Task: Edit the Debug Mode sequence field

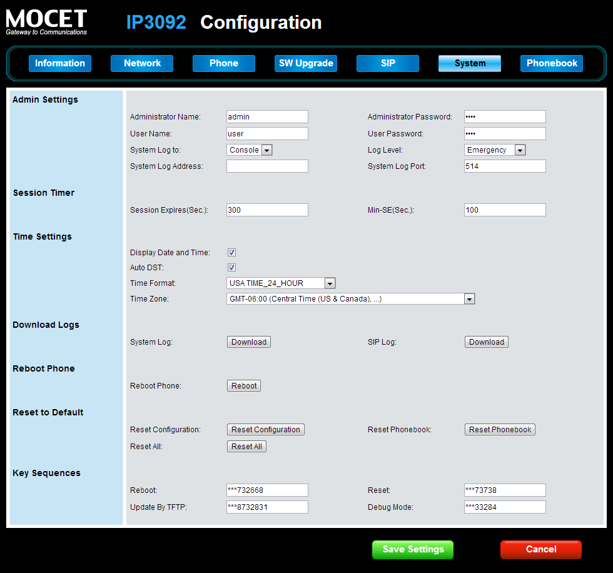Action: 505,507
